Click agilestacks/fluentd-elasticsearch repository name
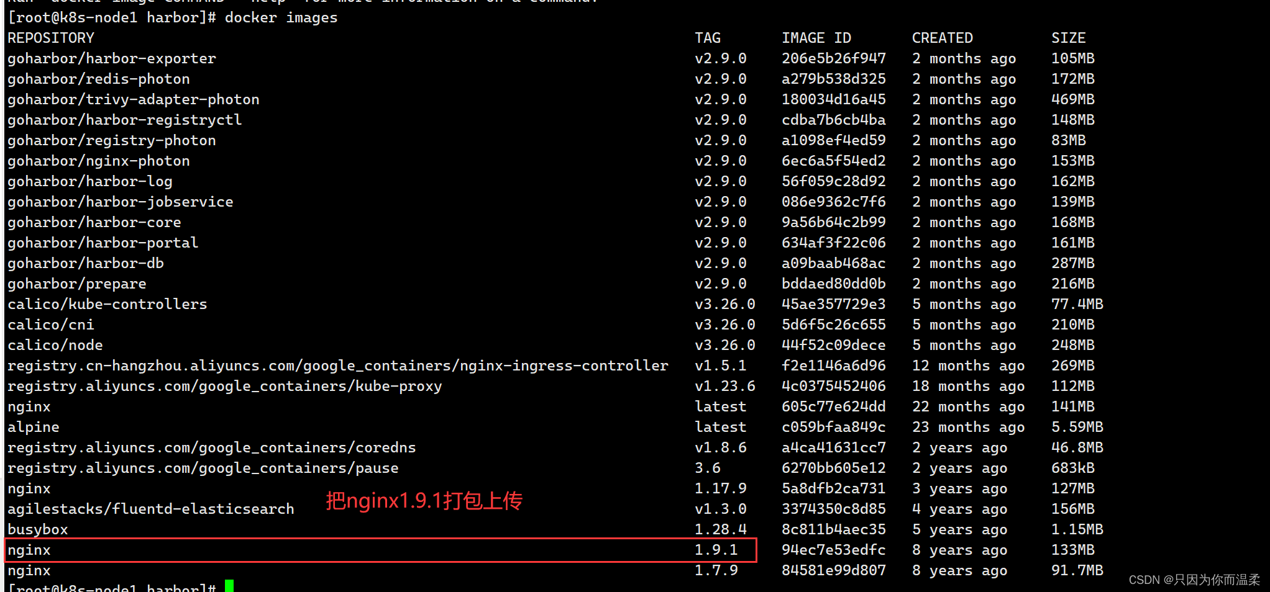Image resolution: width=1270 pixels, height=592 pixels. pos(151,509)
